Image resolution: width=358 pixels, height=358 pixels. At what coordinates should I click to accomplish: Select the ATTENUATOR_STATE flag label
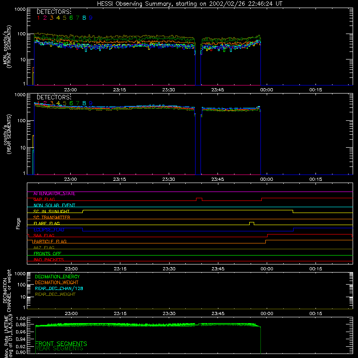pyautogui.click(x=54, y=194)
